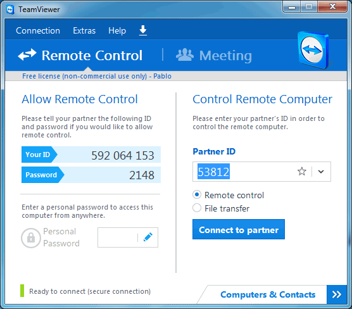Minimize the TeamViewer window
Viewport: 352px width, 309px height.
tap(292, 7)
